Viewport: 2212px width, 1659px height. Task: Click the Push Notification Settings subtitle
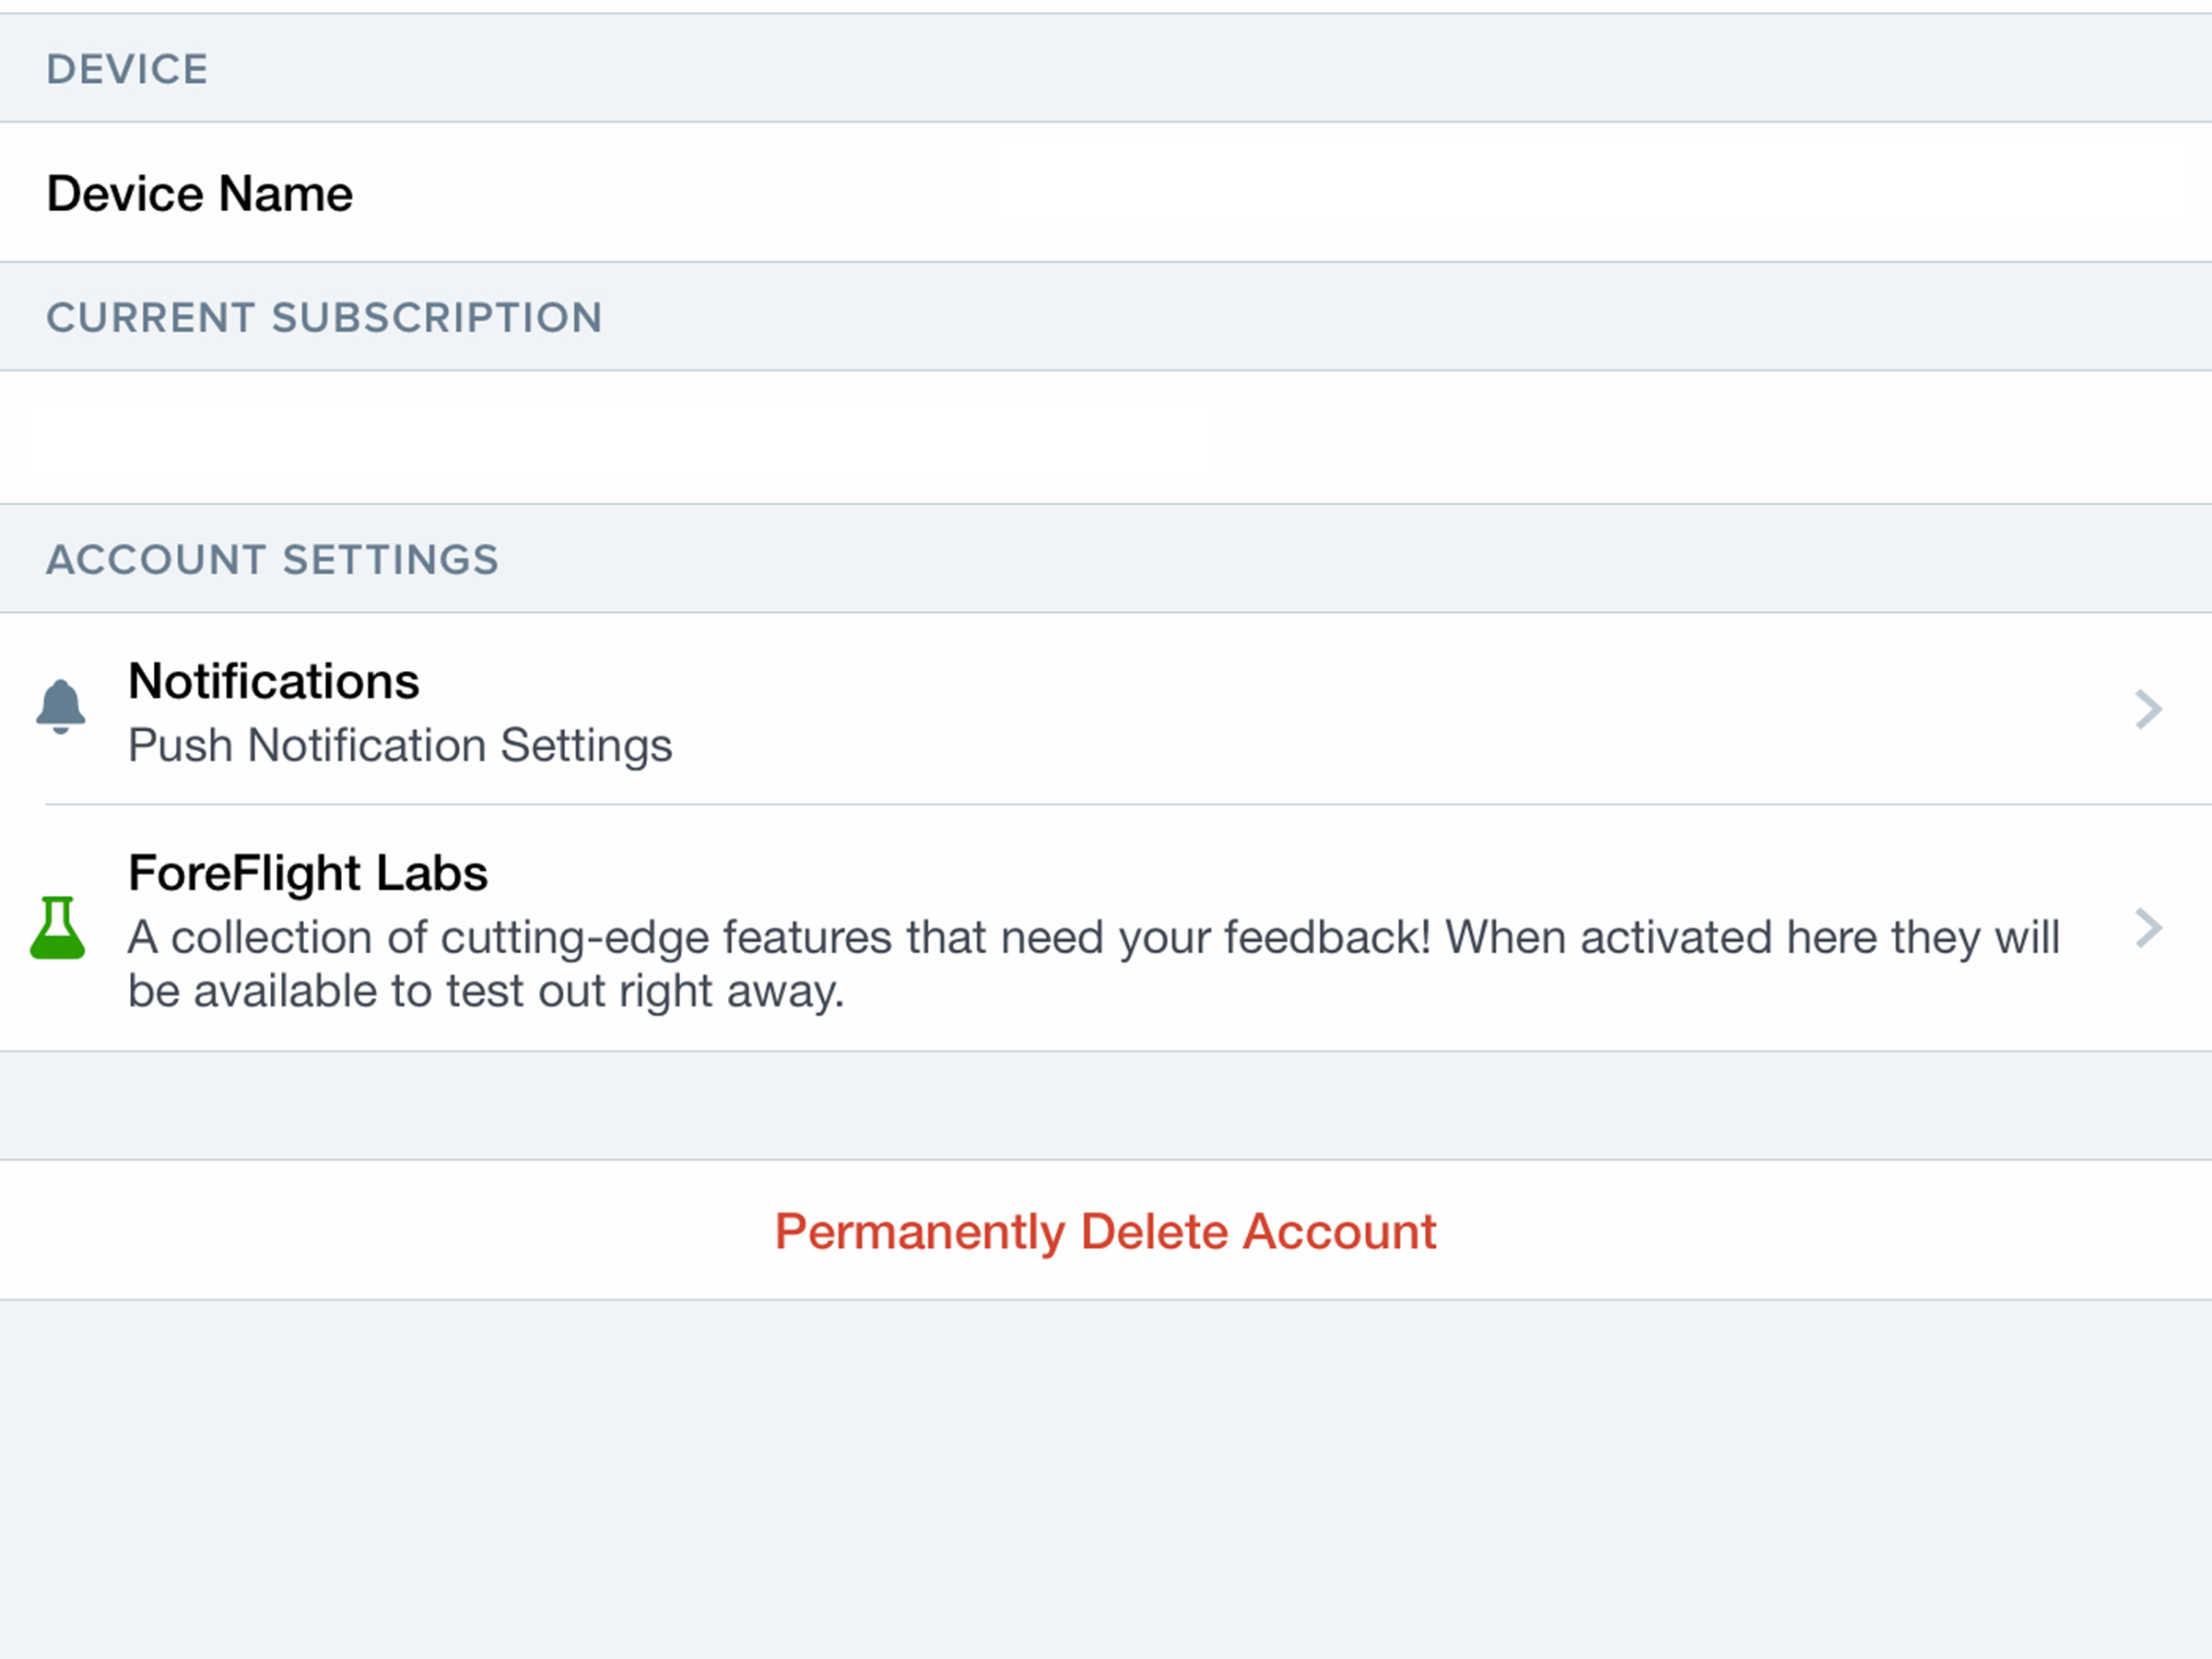400,746
